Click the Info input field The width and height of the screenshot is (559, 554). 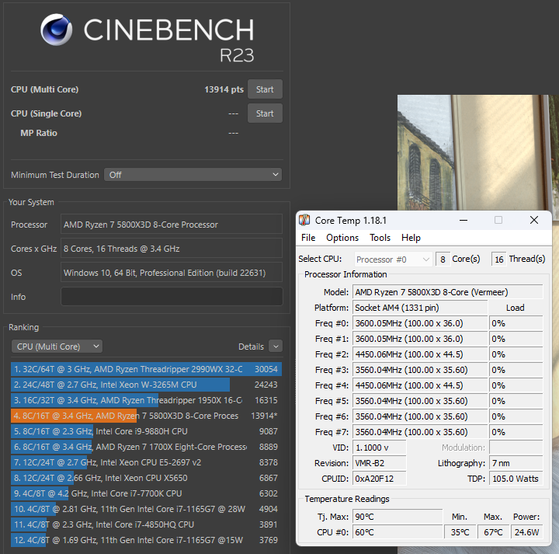(x=172, y=297)
